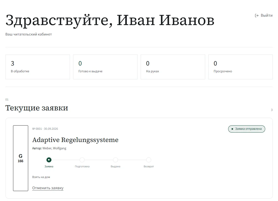Click the 'Подготовка' progress step dot
The height and width of the screenshot is (201, 278).
point(82,160)
